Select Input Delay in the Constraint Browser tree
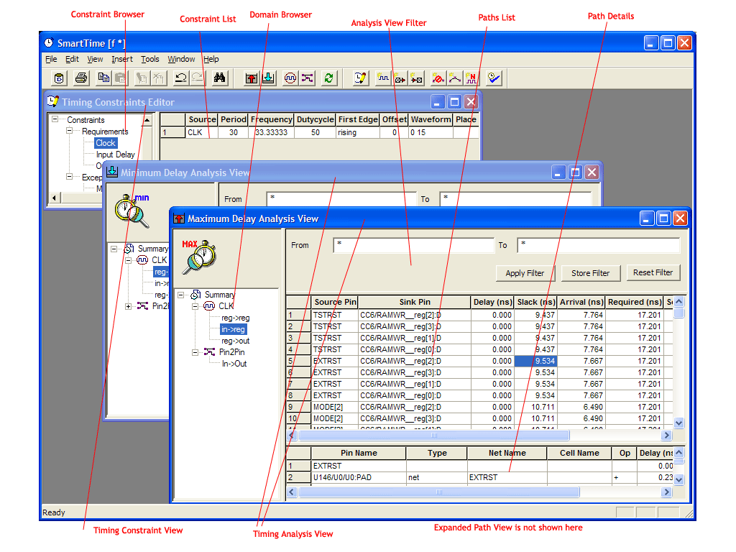736x552 pixels. [x=116, y=155]
